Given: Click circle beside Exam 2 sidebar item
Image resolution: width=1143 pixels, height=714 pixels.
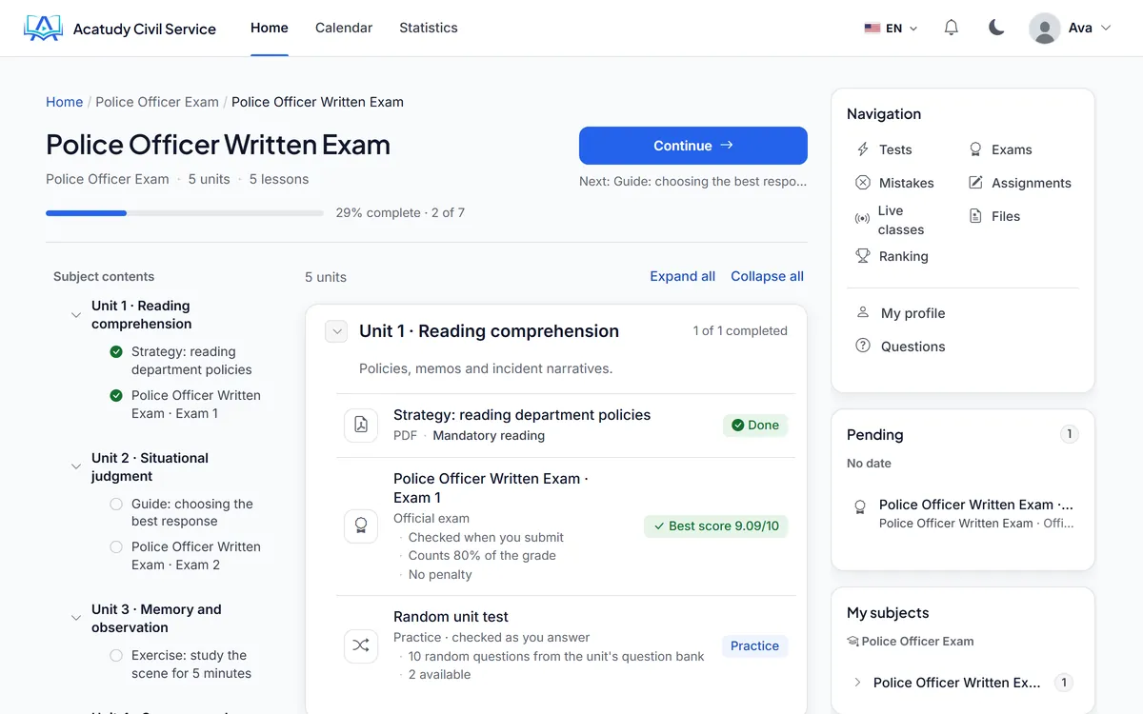Looking at the screenshot, I should click(x=116, y=546).
